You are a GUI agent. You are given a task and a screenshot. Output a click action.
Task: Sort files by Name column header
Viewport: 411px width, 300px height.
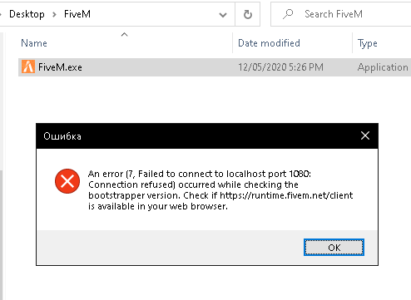point(34,43)
